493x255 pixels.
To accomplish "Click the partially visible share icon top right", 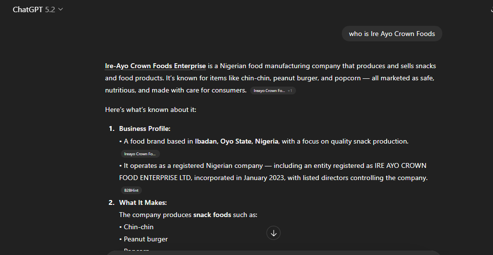I will click(491, 10).
